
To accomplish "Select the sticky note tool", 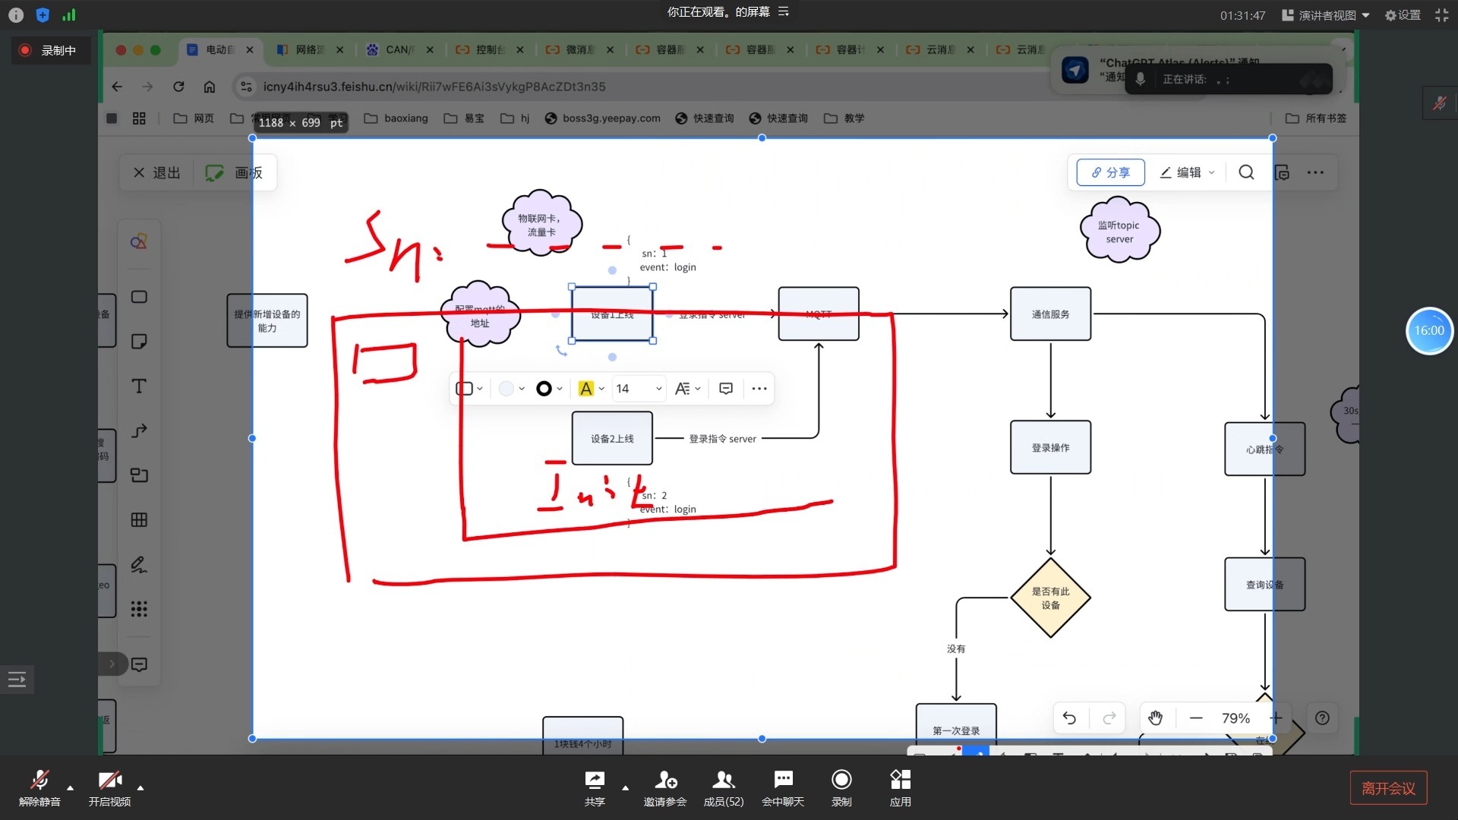I will tap(139, 342).
